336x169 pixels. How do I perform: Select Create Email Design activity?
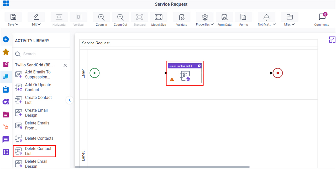pyautogui.click(x=34, y=113)
